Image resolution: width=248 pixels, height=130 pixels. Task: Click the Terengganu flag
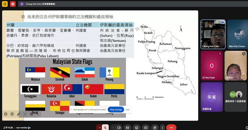click(30, 89)
